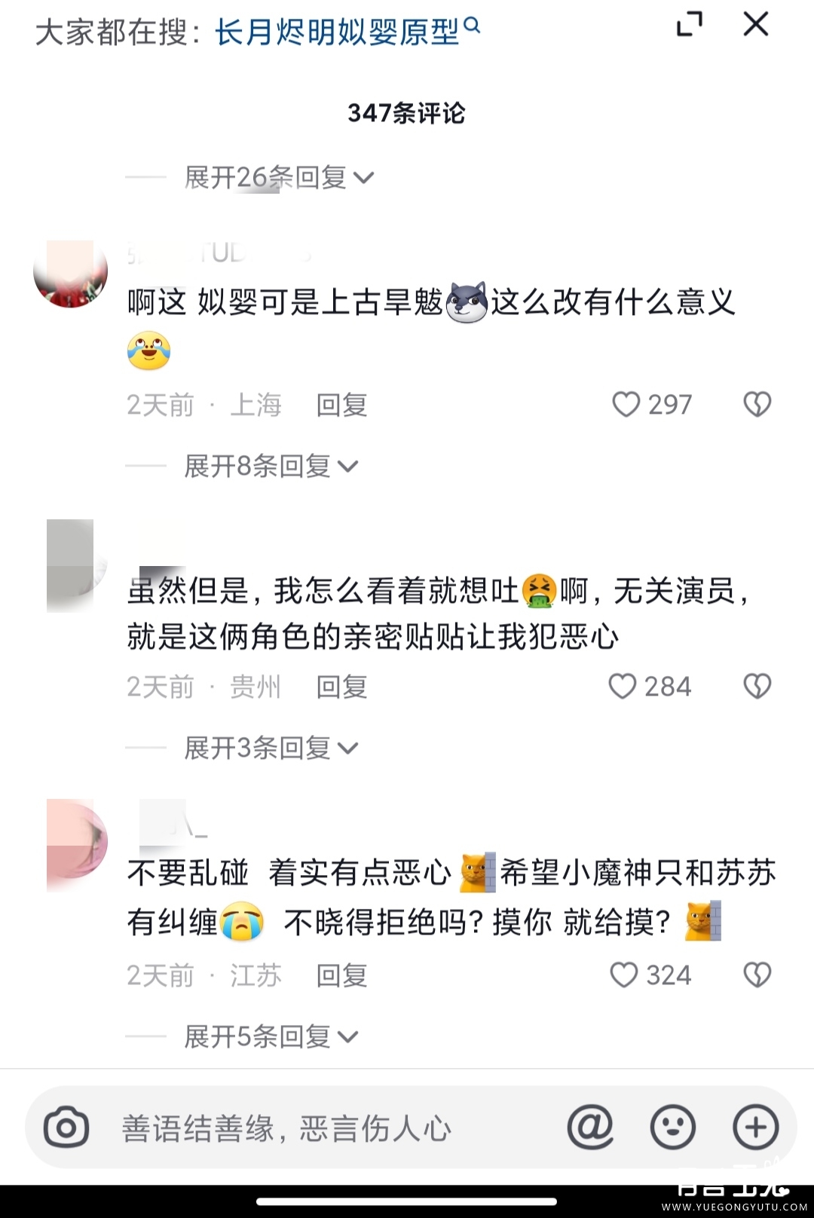Open the trending search 长月烬明姒婴原型
814x1218 pixels.
[x=337, y=32]
